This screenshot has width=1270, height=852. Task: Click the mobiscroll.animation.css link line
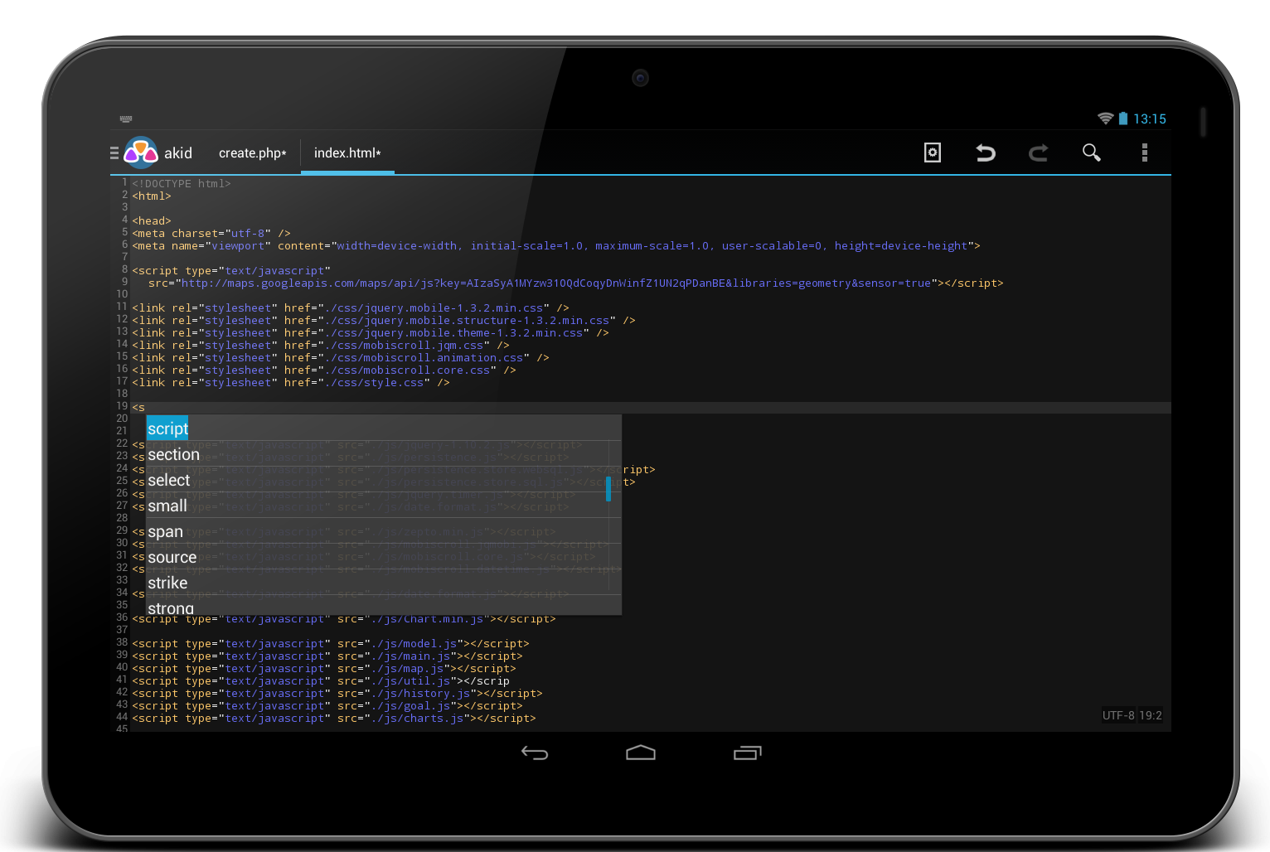(x=341, y=358)
